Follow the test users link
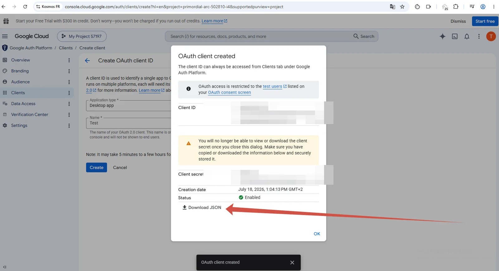The width and height of the screenshot is (499, 271). [x=274, y=86]
